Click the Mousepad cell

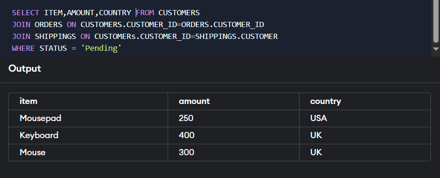point(88,118)
